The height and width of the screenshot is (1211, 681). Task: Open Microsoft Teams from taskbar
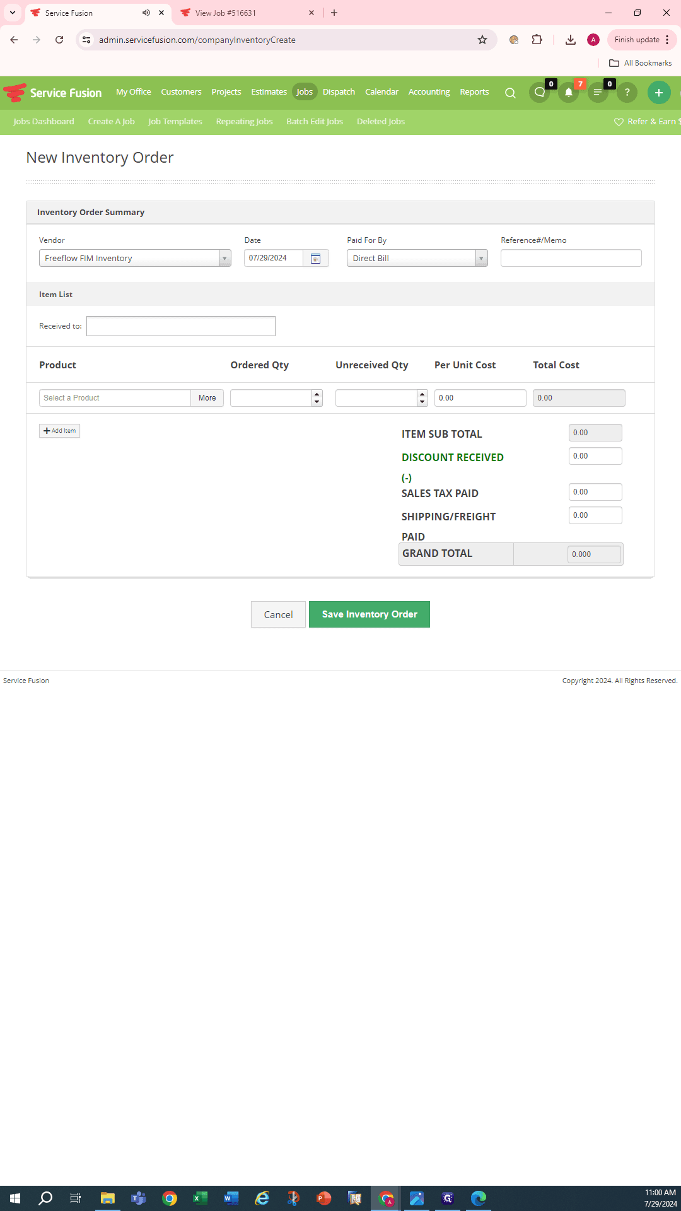(139, 1198)
